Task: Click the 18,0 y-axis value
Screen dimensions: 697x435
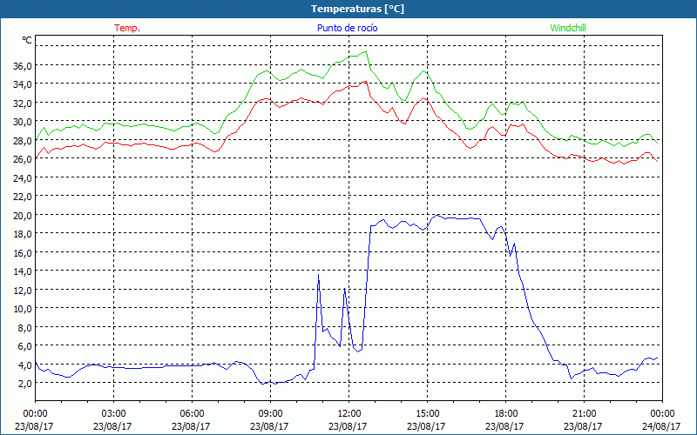Action: pyautogui.click(x=23, y=233)
